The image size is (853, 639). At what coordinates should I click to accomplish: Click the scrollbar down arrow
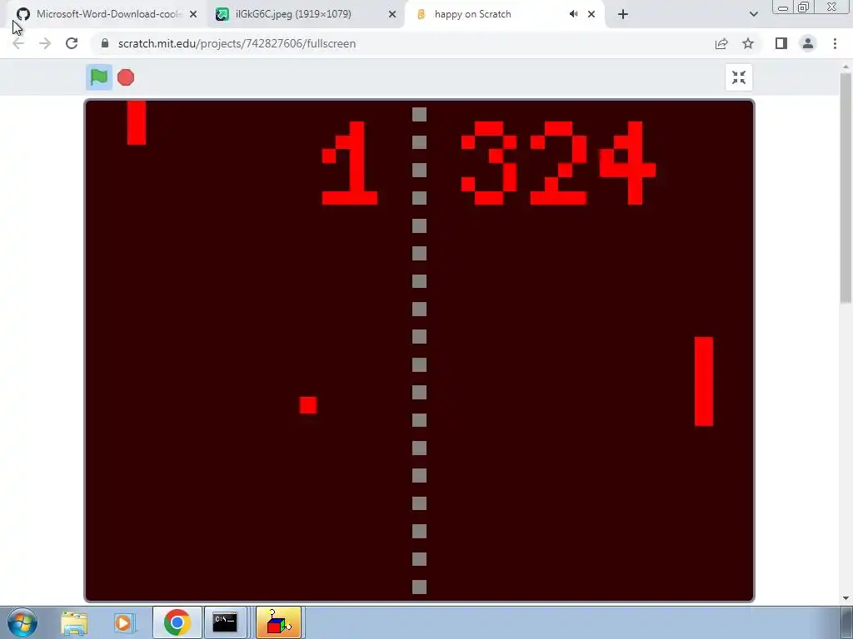[x=846, y=598]
